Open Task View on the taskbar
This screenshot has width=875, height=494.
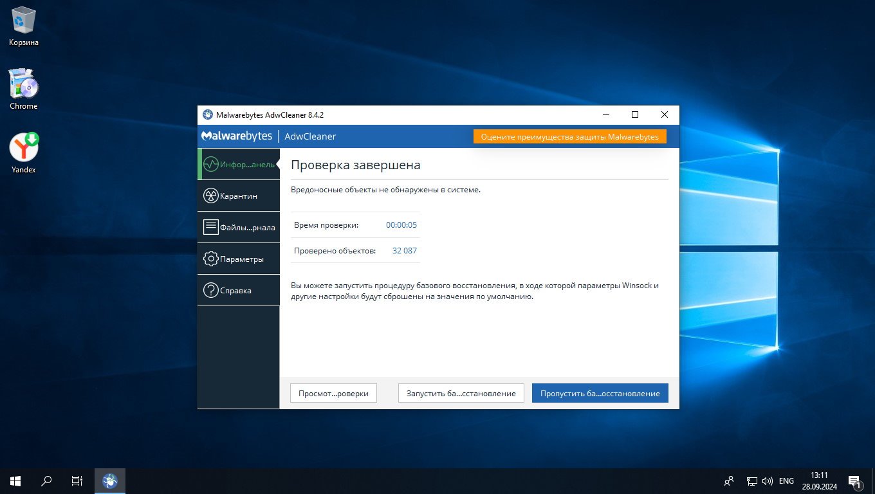click(77, 480)
